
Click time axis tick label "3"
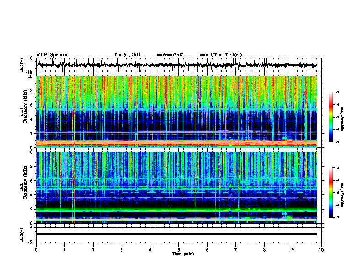click(x=122, y=250)
